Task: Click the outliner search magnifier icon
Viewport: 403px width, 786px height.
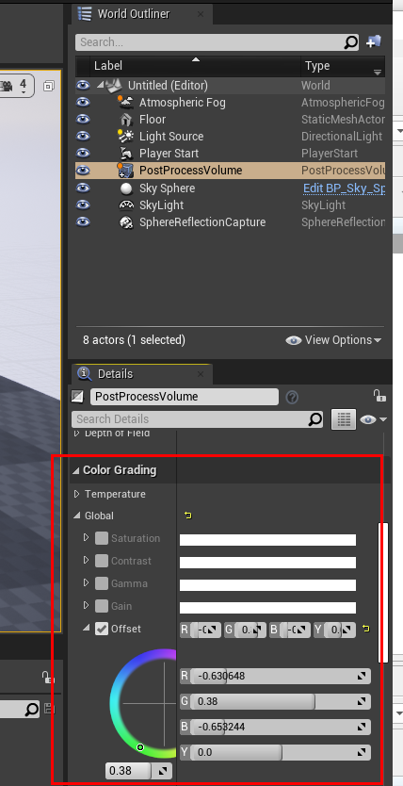Action: [x=351, y=42]
